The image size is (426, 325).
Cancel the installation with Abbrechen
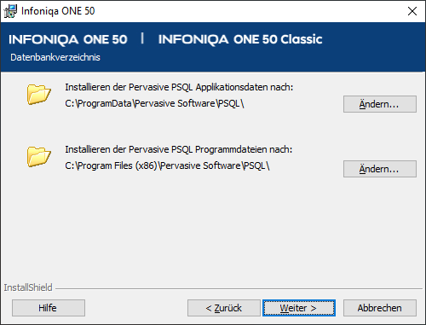tap(380, 308)
